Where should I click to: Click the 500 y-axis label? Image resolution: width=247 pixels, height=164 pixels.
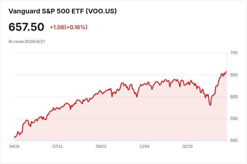(234, 140)
